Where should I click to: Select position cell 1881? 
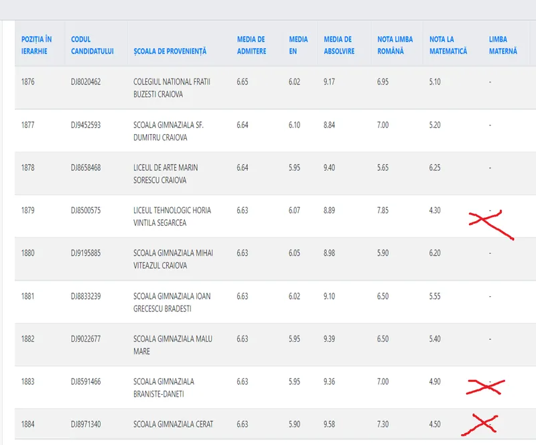(x=28, y=296)
